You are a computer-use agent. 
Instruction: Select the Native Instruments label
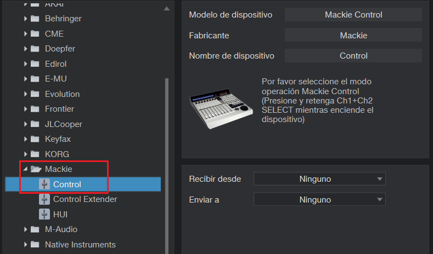[80, 244]
